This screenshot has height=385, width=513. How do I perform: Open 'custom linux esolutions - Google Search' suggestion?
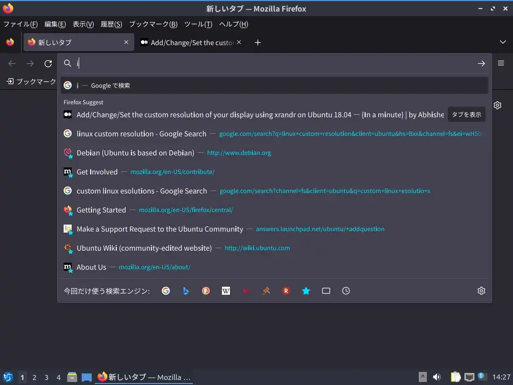[x=274, y=191]
